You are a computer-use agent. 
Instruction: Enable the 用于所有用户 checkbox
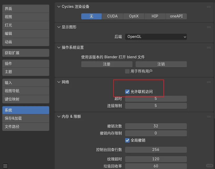127,71
